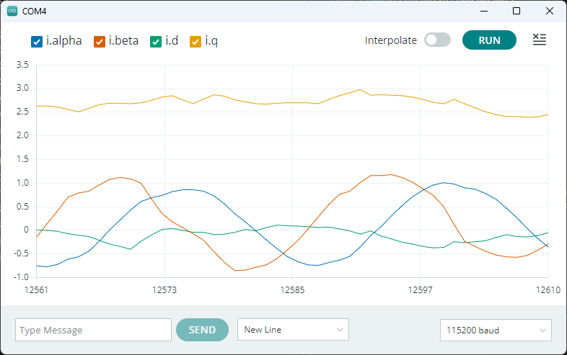The image size is (567, 355).
Task: Click the i.alpha legend label
Action: pos(64,41)
